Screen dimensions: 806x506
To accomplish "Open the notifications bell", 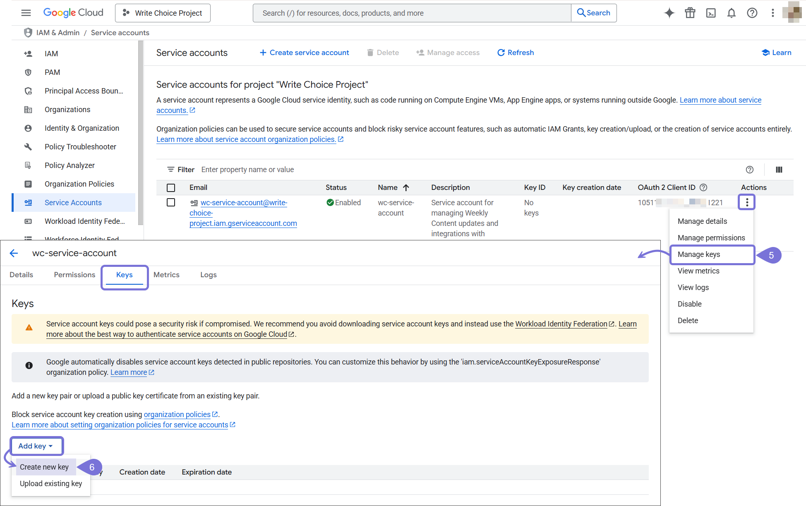I will pos(731,13).
